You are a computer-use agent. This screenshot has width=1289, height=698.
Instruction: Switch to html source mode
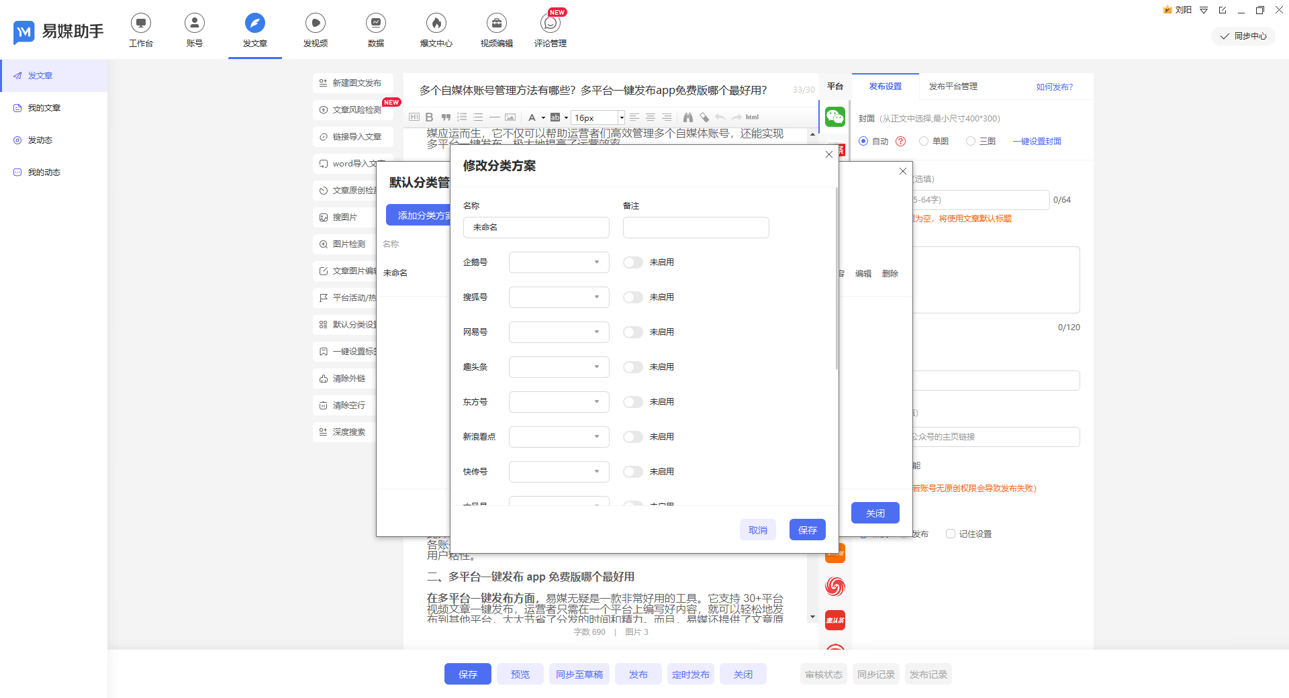[752, 117]
